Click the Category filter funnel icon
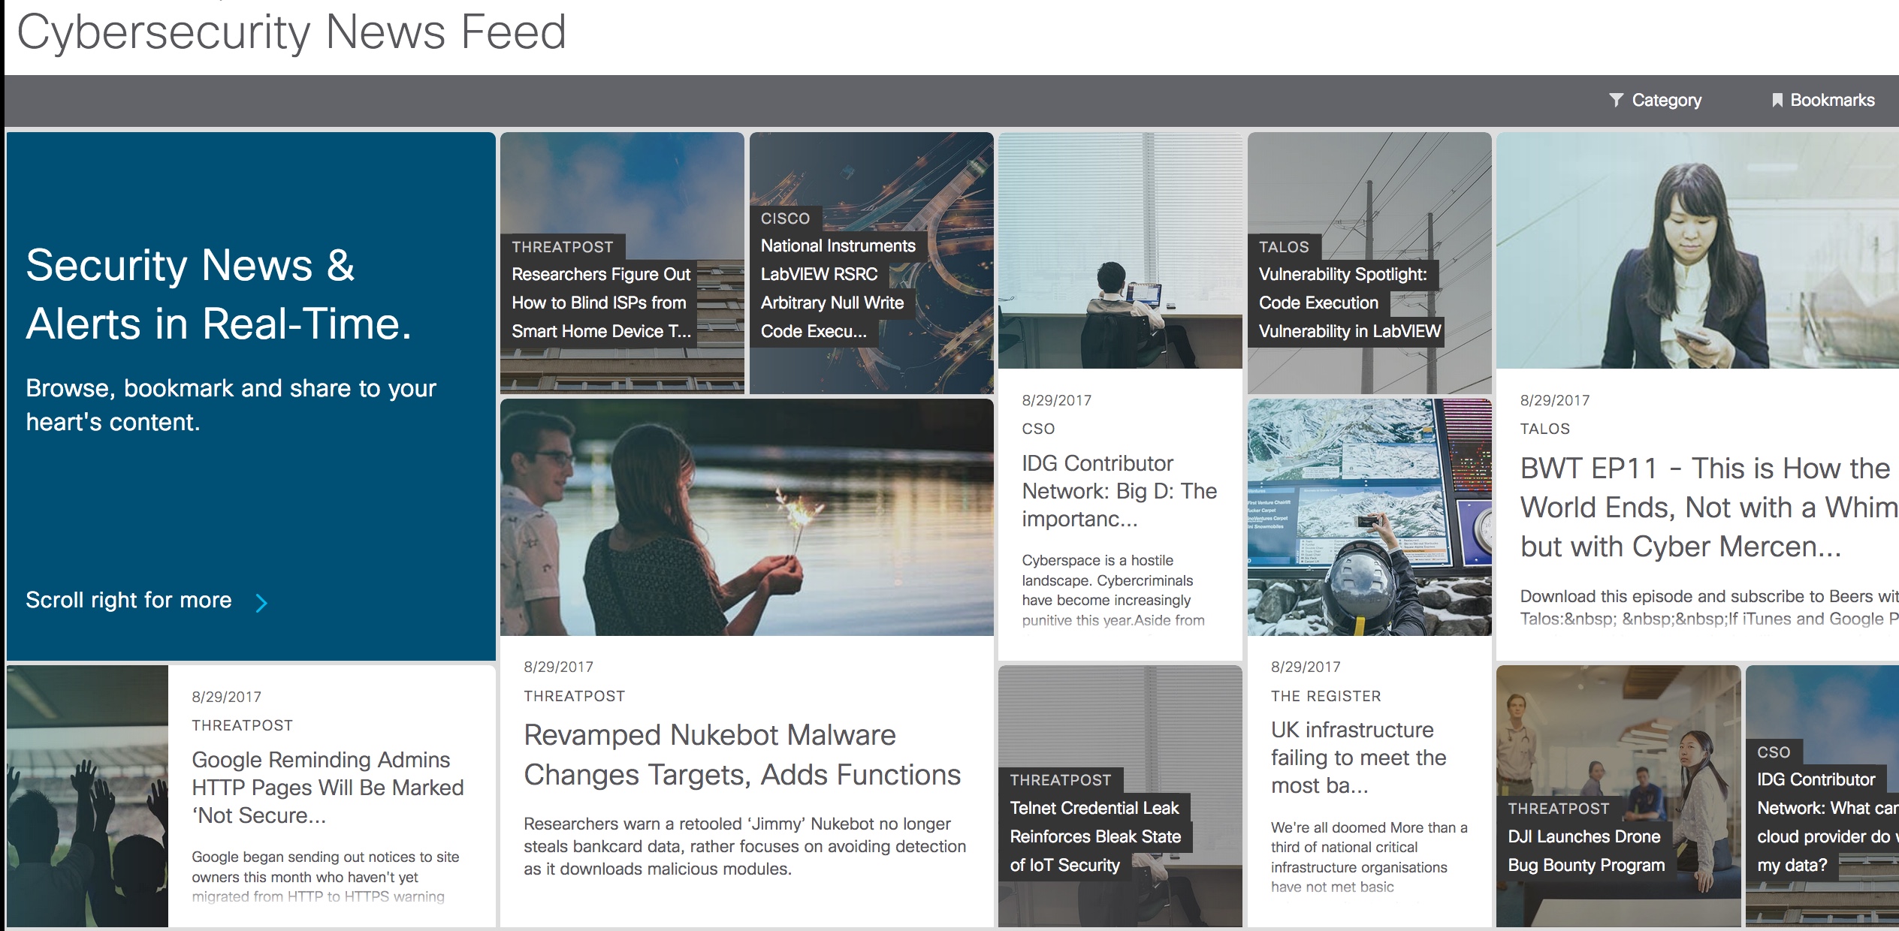The width and height of the screenshot is (1899, 931). click(1616, 100)
